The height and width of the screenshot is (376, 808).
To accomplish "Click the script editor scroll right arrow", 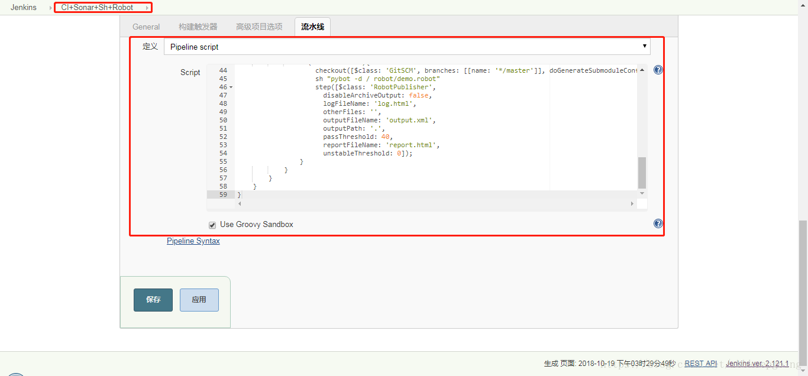I will (x=632, y=204).
